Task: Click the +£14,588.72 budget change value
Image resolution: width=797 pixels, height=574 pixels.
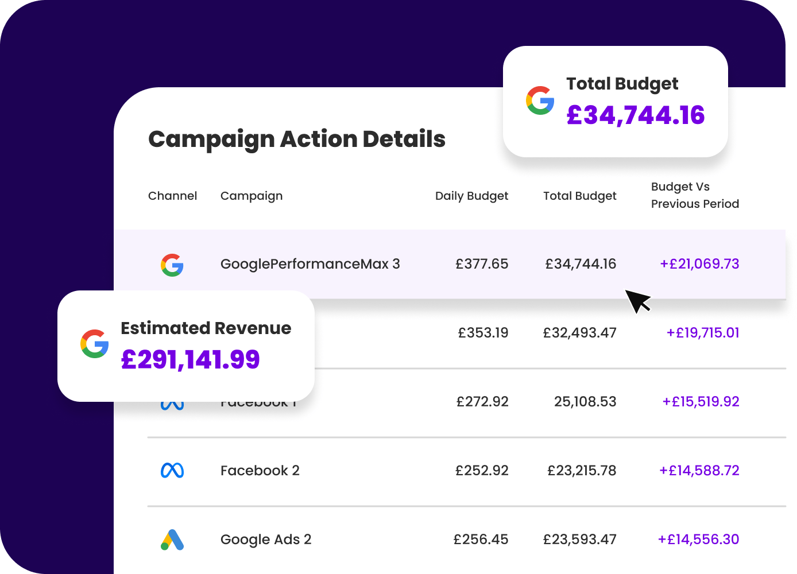Action: pyautogui.click(x=699, y=471)
